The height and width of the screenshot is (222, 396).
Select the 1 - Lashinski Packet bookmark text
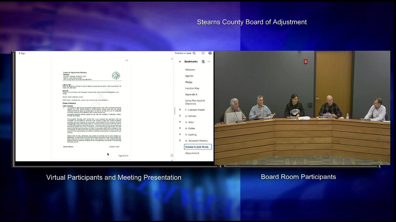(195, 110)
